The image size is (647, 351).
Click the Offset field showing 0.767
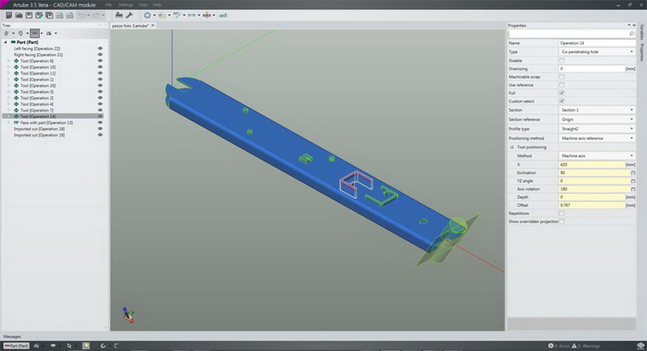(592, 205)
